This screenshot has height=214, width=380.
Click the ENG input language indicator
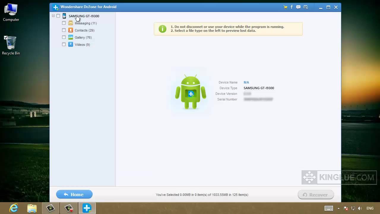tap(370, 208)
